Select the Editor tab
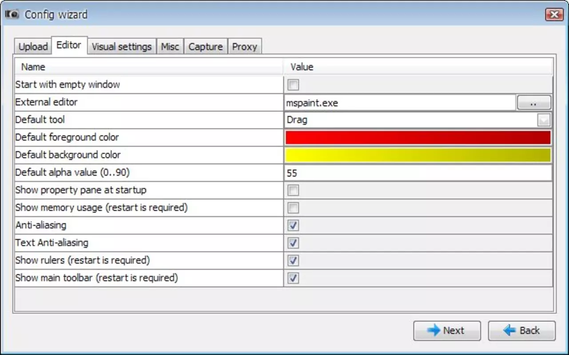The height and width of the screenshot is (355, 569). [69, 45]
